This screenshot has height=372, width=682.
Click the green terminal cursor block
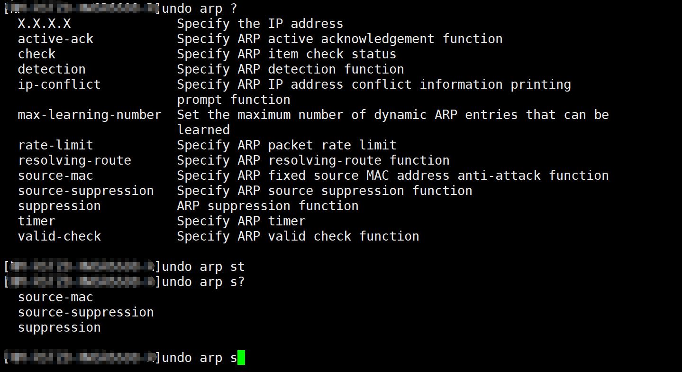pos(241,358)
